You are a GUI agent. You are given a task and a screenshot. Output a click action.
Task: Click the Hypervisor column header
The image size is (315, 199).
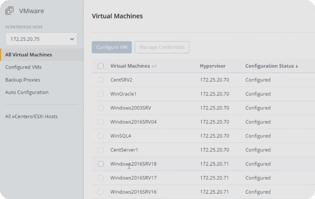(213, 66)
